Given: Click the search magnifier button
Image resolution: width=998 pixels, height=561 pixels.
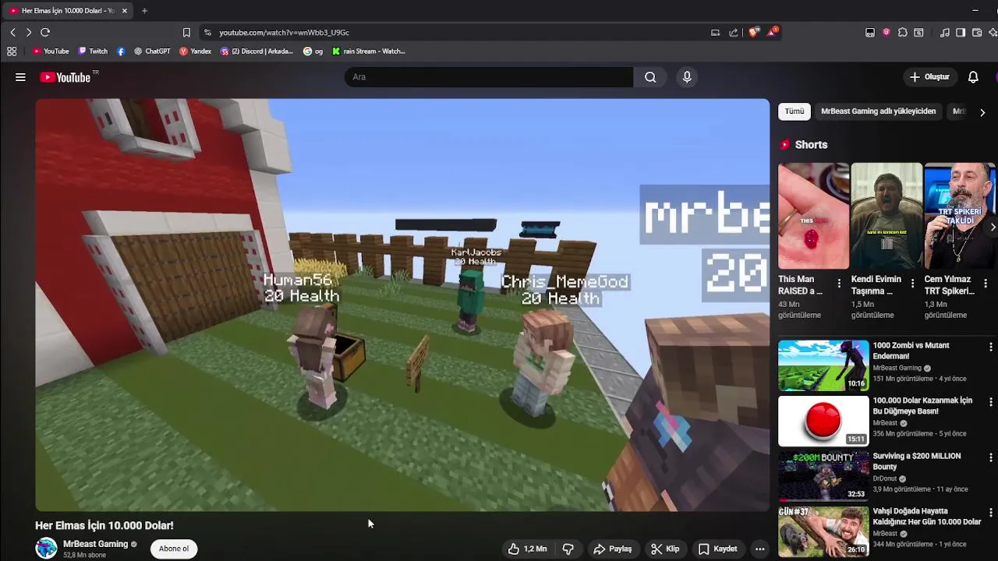Looking at the screenshot, I should [650, 77].
